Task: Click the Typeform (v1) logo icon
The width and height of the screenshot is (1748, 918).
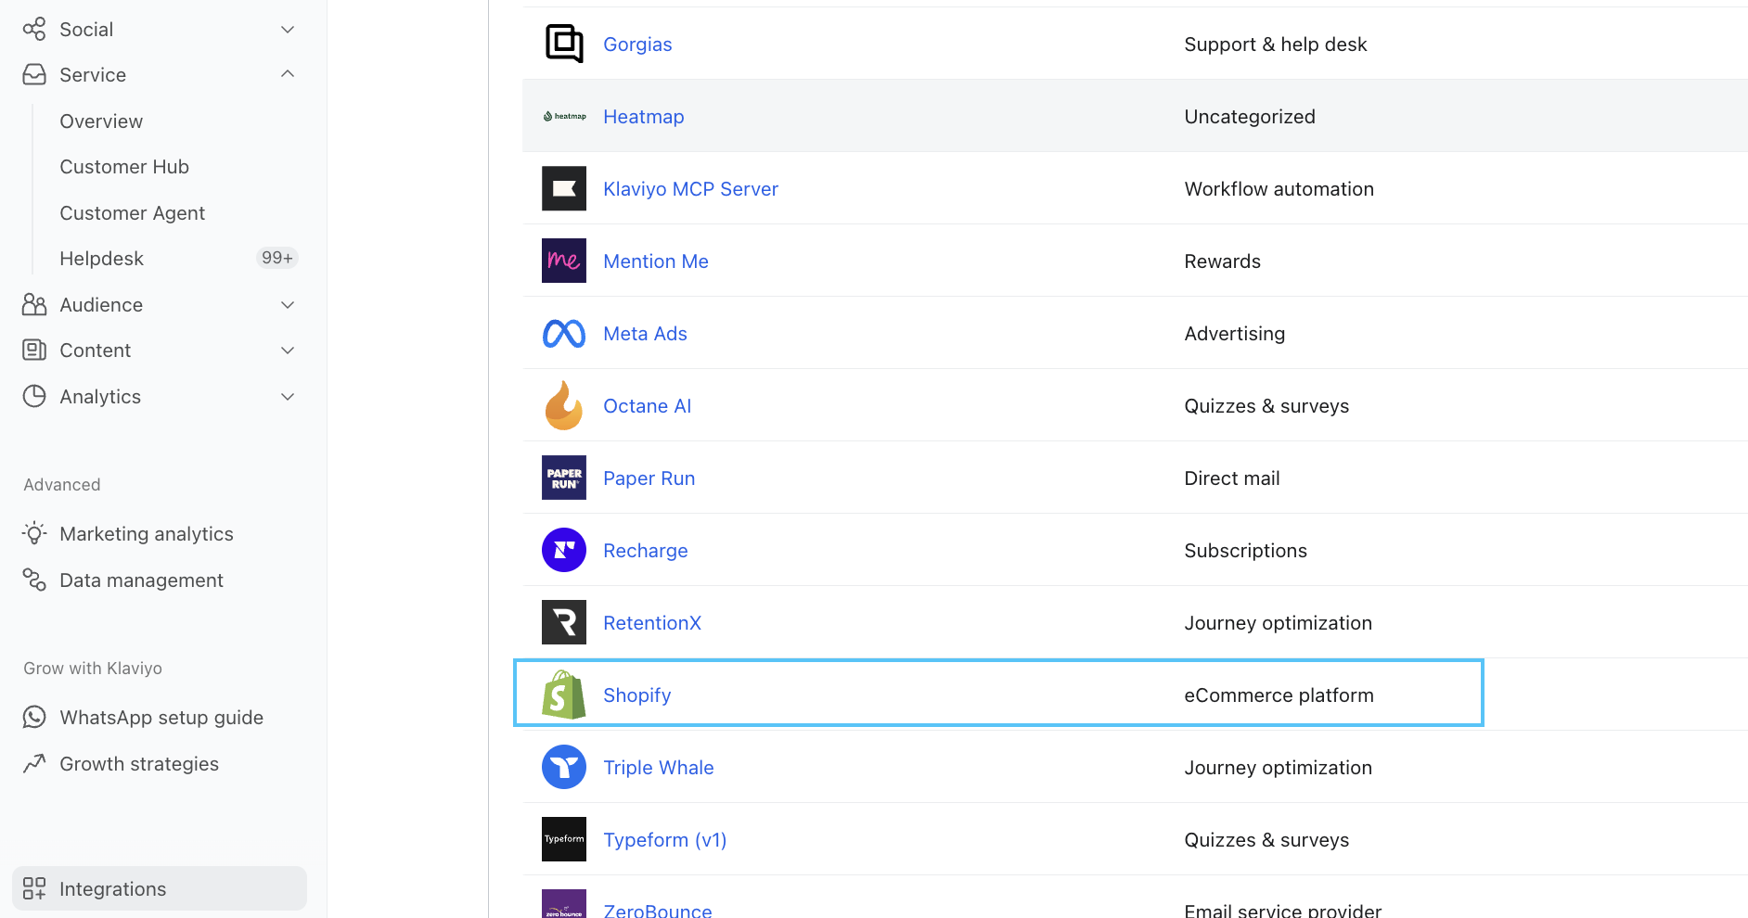Action: click(564, 839)
